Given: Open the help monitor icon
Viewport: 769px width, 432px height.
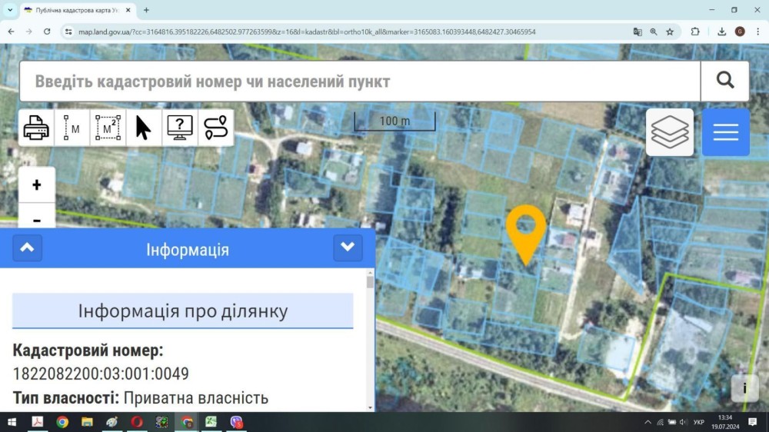Looking at the screenshot, I should [180, 128].
